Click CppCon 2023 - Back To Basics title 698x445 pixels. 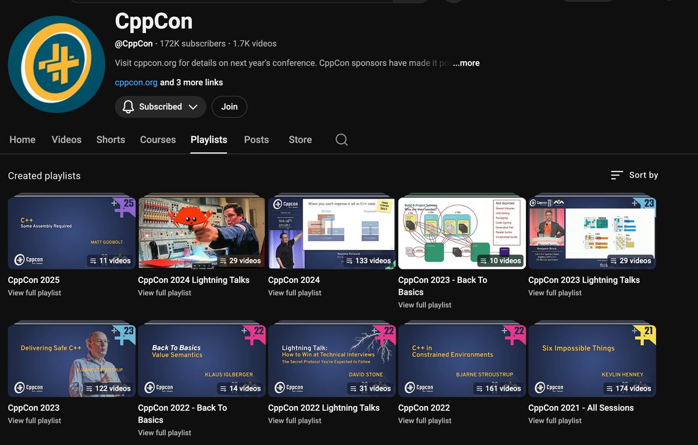tap(443, 286)
